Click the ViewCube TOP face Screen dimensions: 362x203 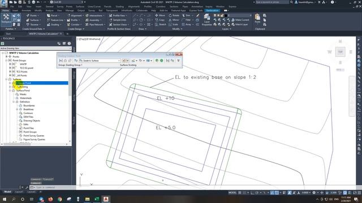340,52
